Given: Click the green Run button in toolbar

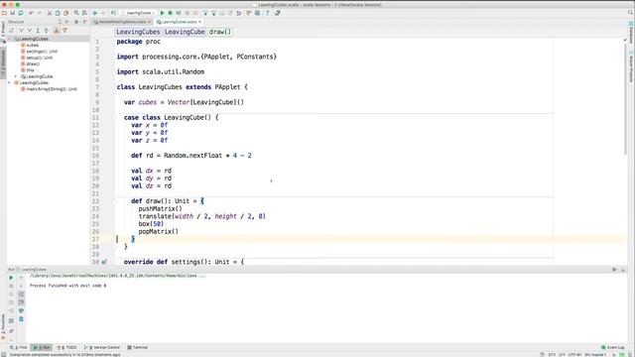Looking at the screenshot, I should [162, 13].
